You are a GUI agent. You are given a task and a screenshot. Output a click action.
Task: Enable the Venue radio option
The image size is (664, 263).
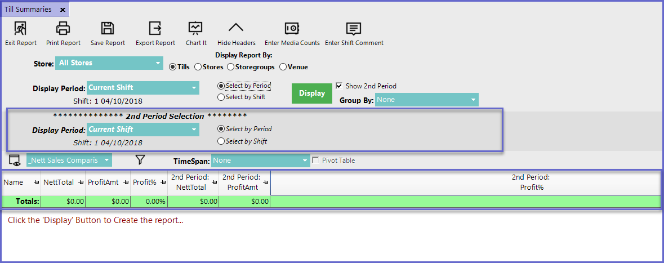pyautogui.click(x=283, y=67)
